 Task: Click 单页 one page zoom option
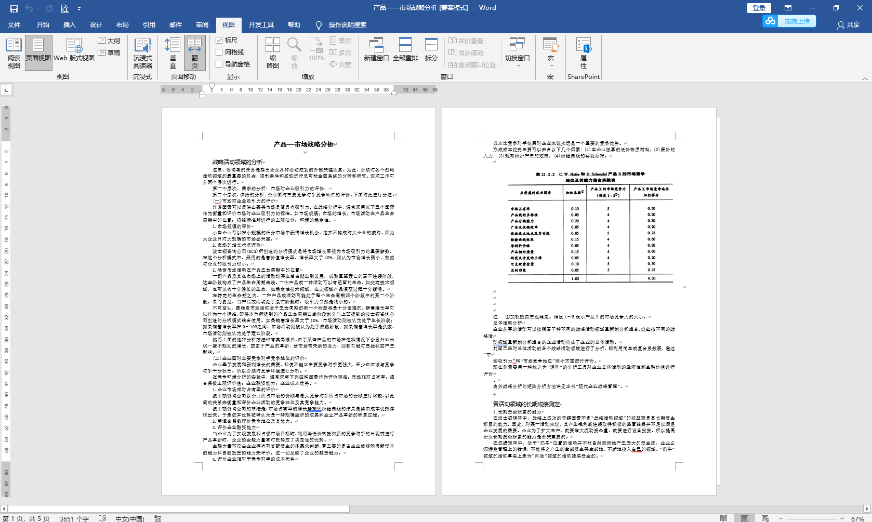coord(340,41)
